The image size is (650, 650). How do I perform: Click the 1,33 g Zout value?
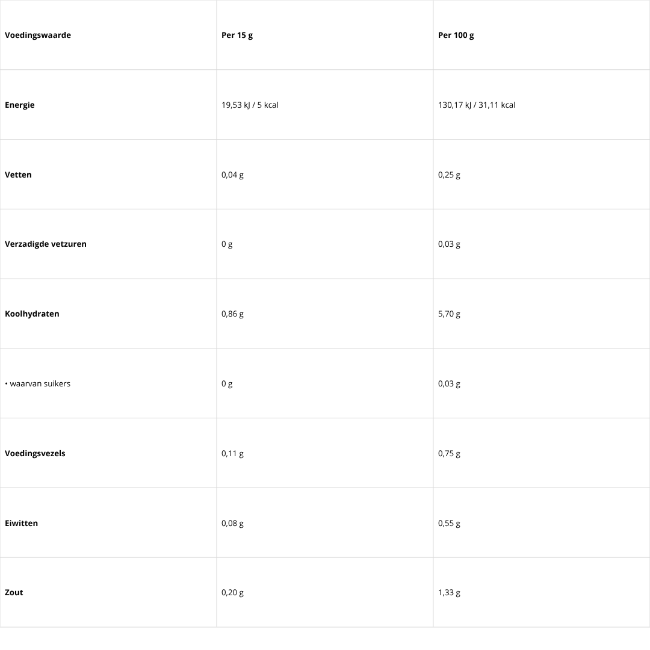point(449,592)
